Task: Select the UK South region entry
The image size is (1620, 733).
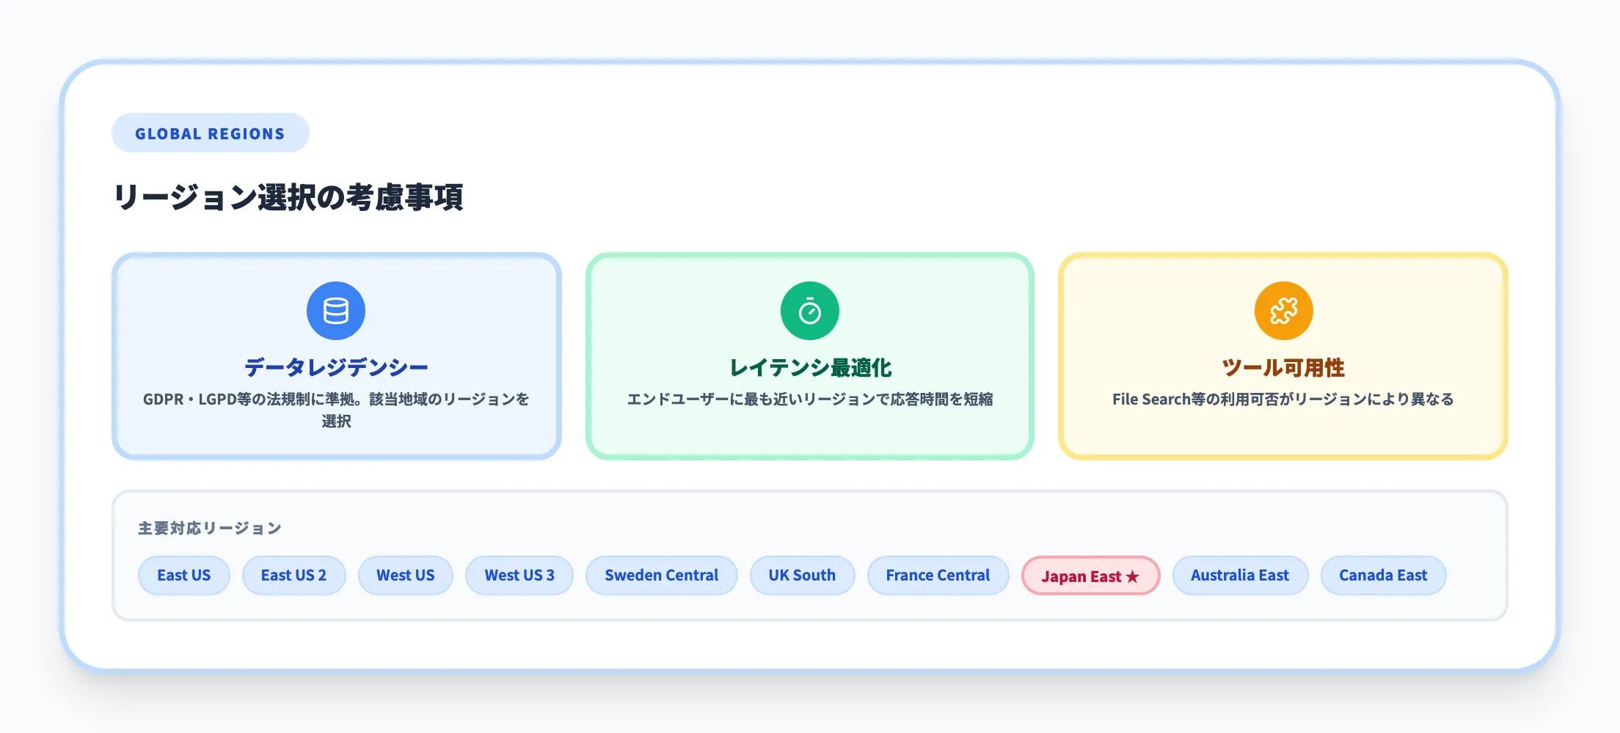Action: [802, 575]
